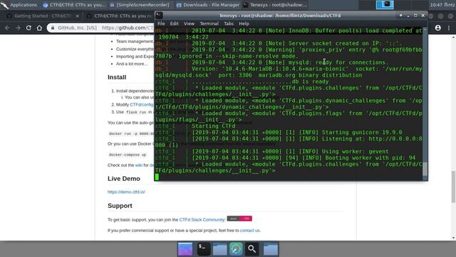The image size is (456, 257).
Task: Click the workspace switcher thumbnail in panel
Action: tap(385, 5)
